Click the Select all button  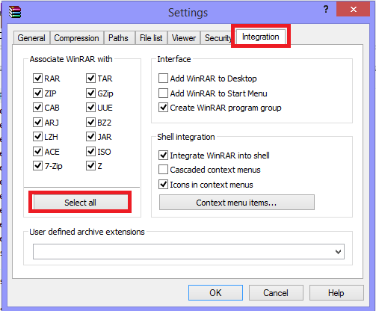(80, 203)
